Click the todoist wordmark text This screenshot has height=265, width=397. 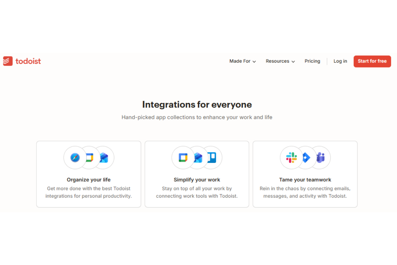[x=28, y=61]
